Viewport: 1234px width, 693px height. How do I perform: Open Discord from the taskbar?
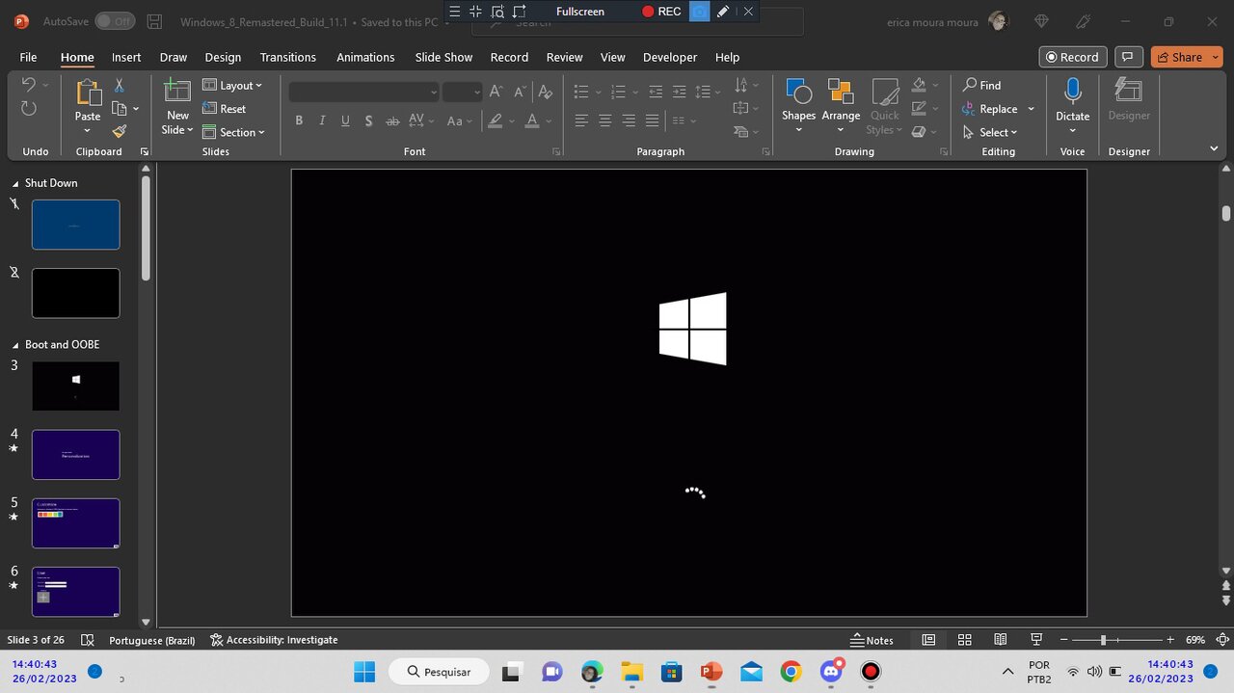(x=831, y=672)
